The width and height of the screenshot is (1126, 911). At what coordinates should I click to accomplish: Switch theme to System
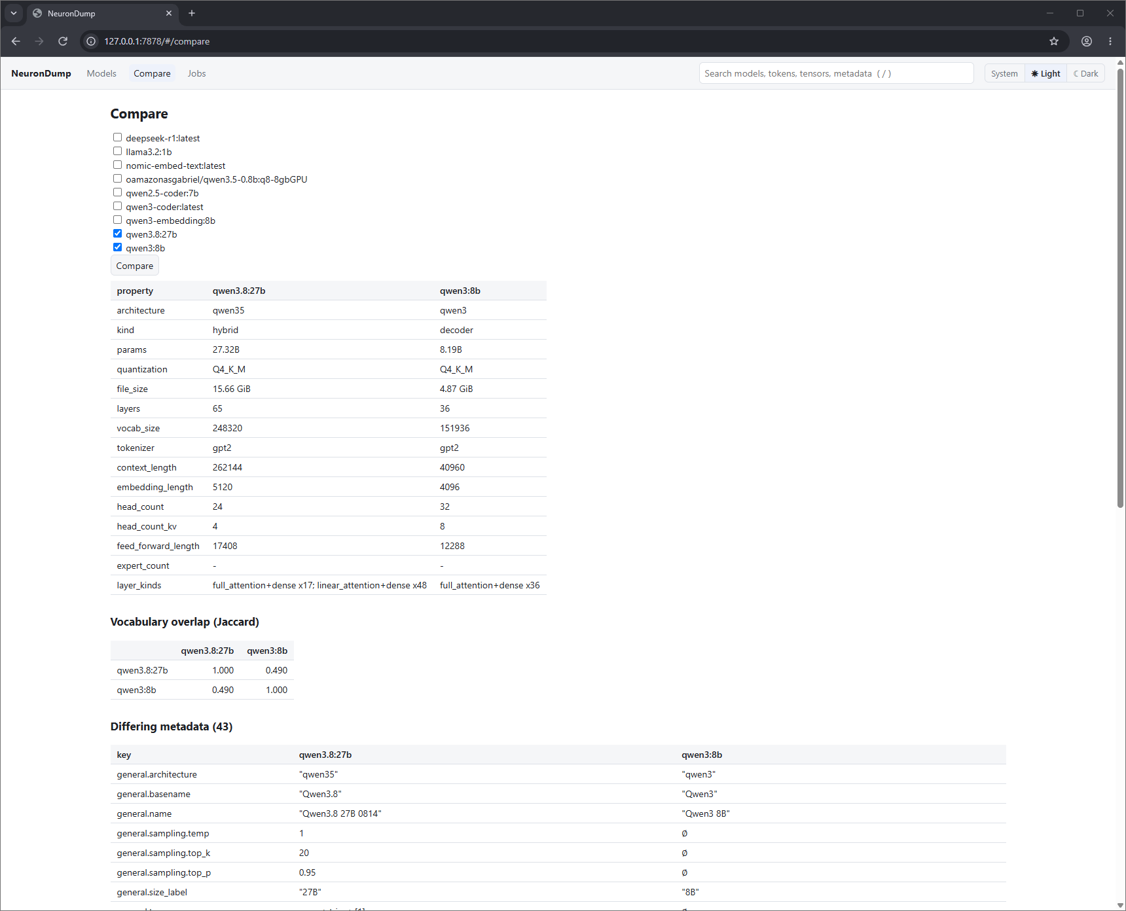tap(1004, 73)
